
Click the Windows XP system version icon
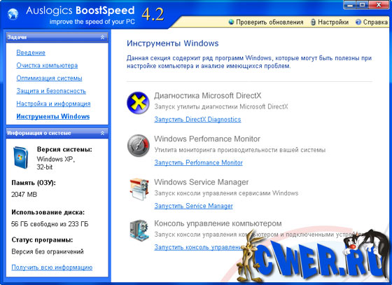pos(21,158)
